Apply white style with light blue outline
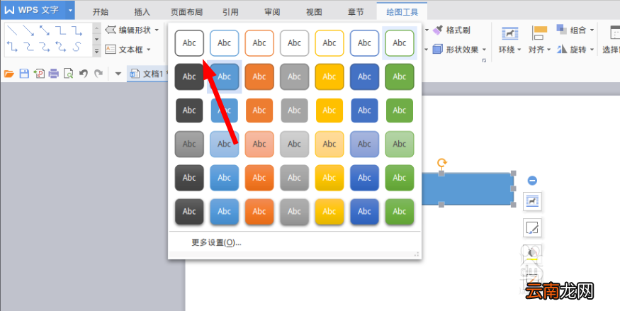620x311 pixels. click(224, 43)
